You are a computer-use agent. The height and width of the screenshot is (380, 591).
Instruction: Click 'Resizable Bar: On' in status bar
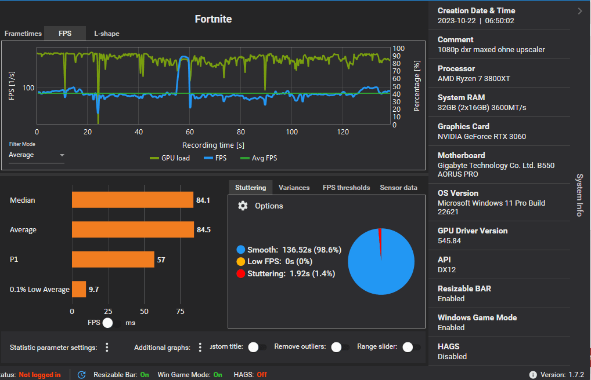coord(121,375)
